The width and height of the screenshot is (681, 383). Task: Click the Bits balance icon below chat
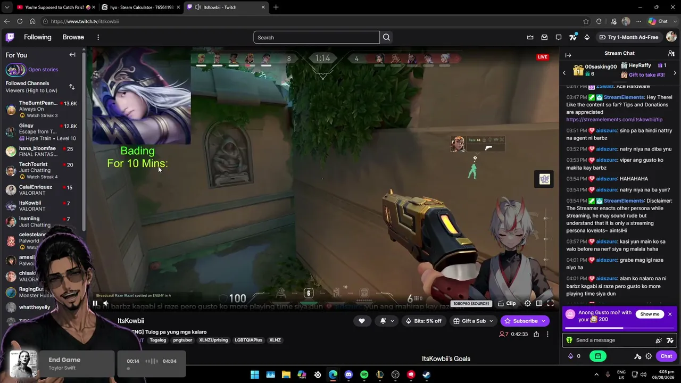coord(571,356)
